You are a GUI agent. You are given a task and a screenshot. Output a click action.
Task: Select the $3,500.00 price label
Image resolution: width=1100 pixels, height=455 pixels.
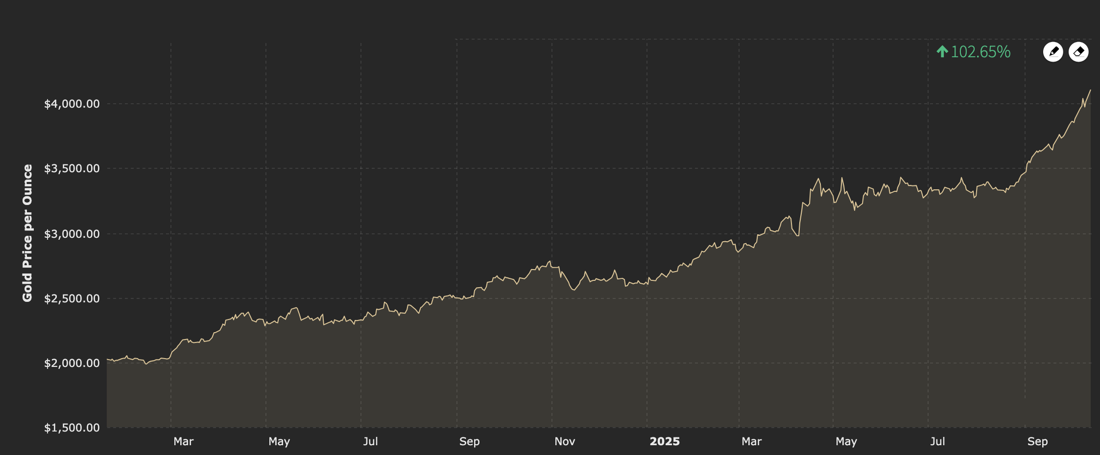(x=72, y=168)
